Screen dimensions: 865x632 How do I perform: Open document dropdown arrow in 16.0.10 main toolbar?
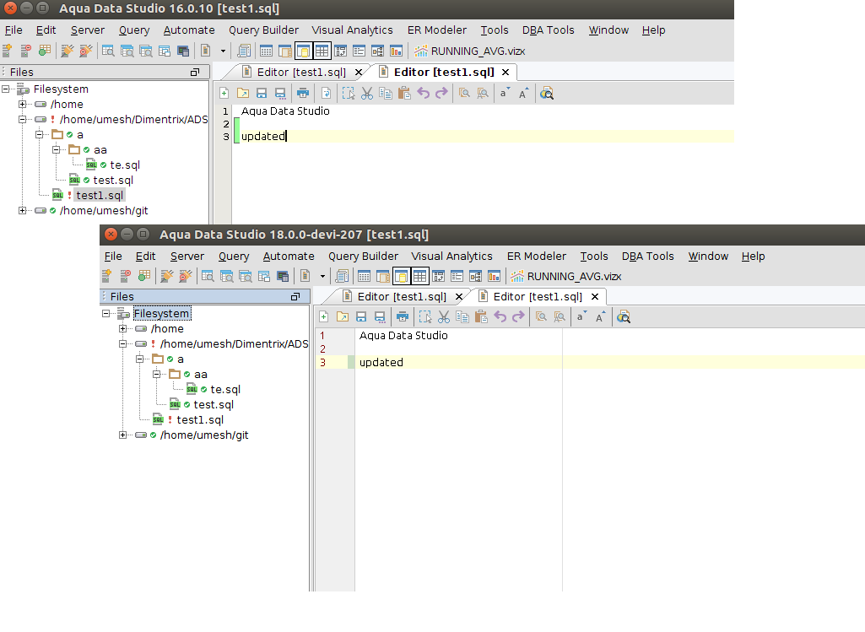coord(223,51)
